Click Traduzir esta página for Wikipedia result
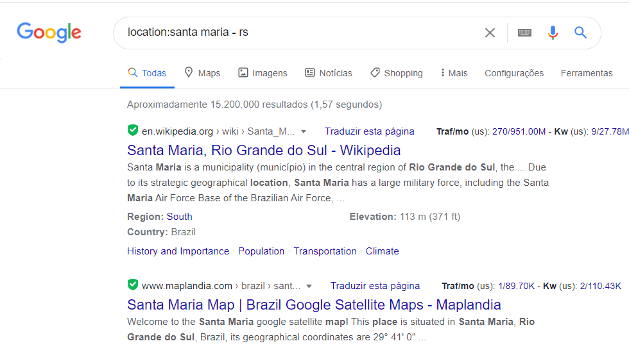 click(x=370, y=131)
